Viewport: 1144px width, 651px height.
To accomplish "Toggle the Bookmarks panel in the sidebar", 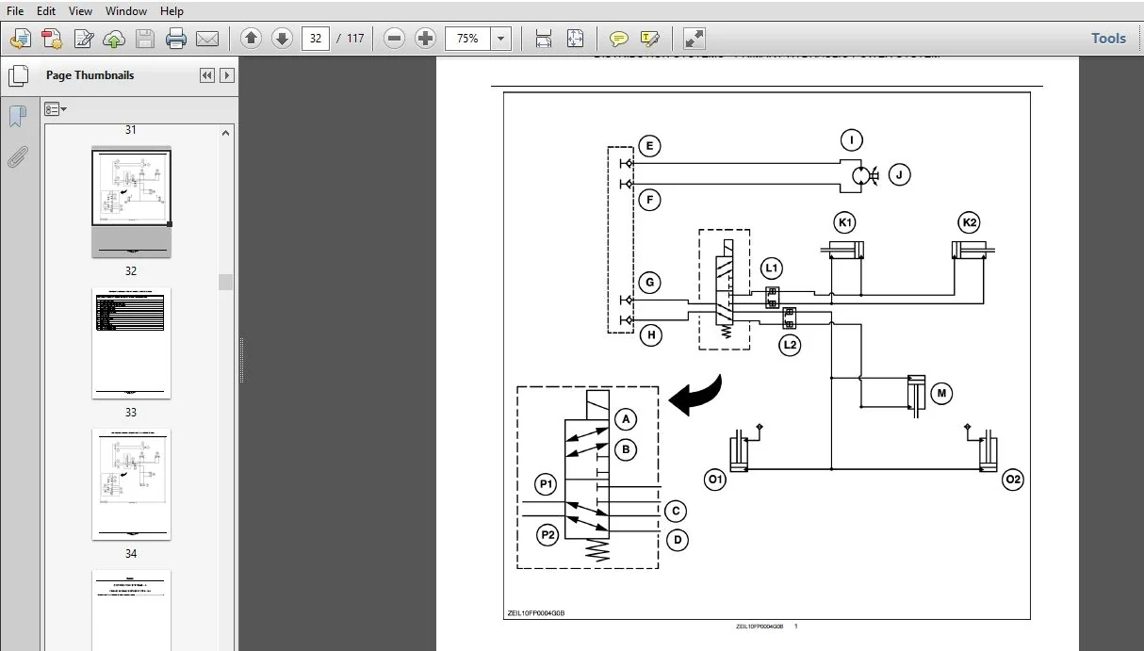I will tap(17, 117).
